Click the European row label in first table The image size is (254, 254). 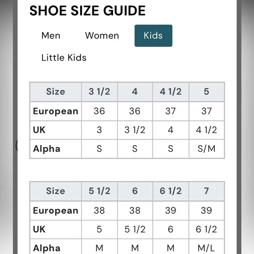pyautogui.click(x=56, y=111)
